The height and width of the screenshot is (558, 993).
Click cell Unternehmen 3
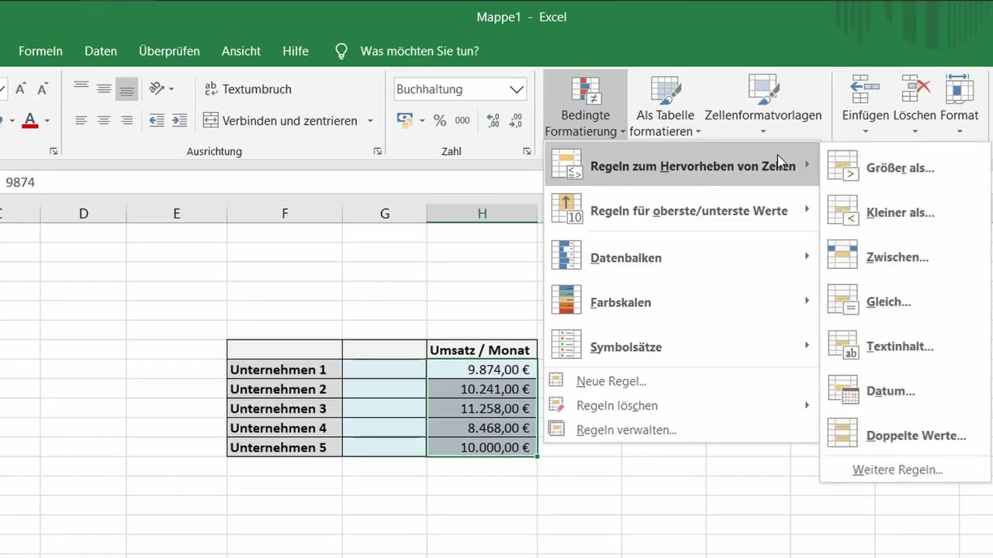[285, 408]
